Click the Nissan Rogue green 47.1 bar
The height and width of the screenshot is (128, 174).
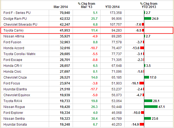[x=151, y=107]
